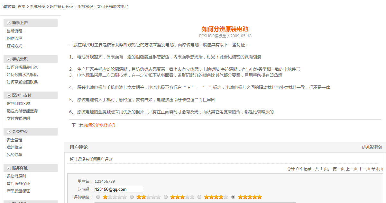Open 我的收藏 sidebar link

pos(14,147)
